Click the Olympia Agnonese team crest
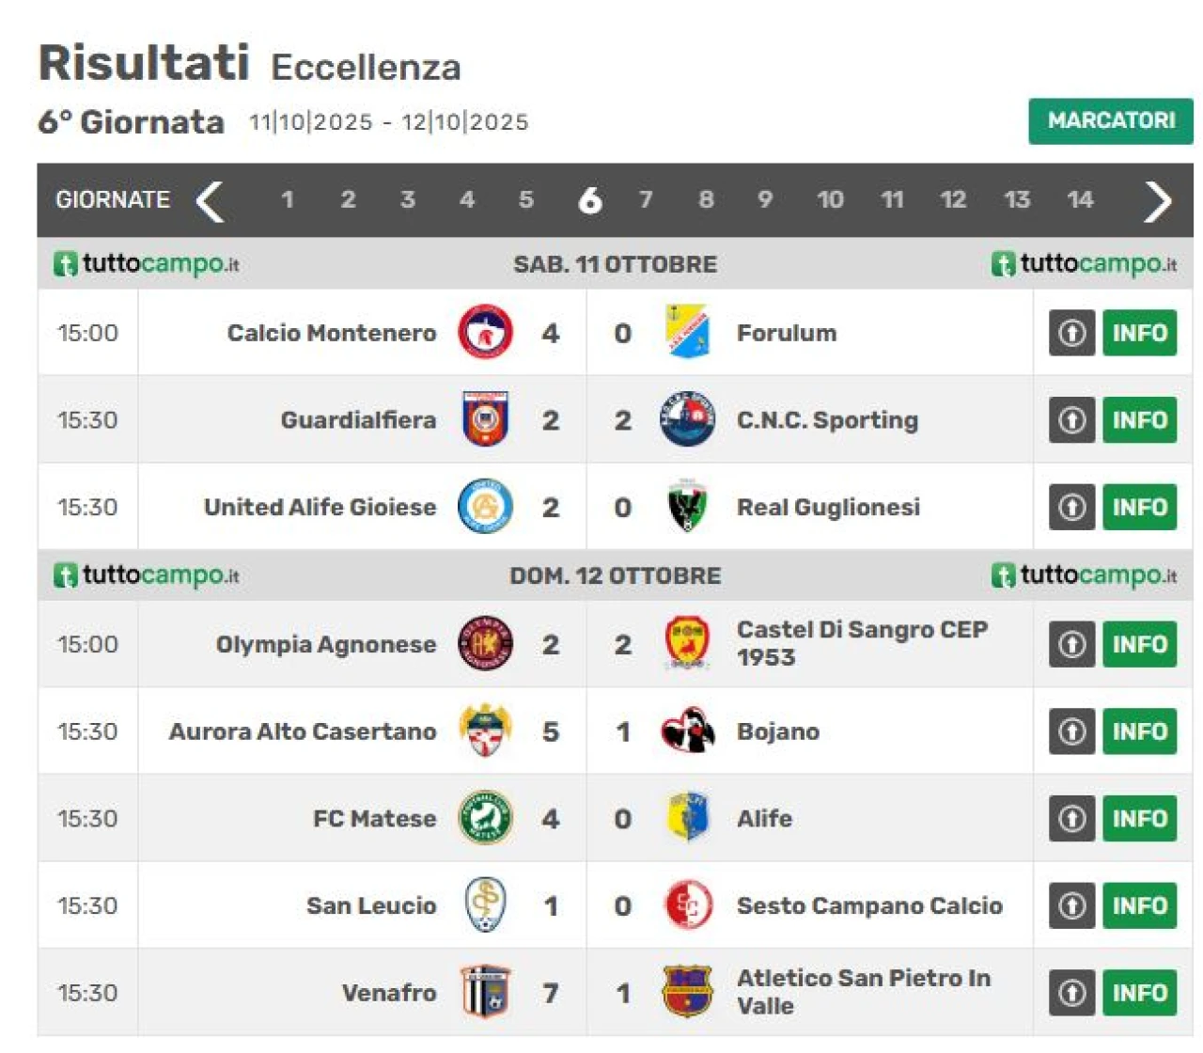 [485, 644]
